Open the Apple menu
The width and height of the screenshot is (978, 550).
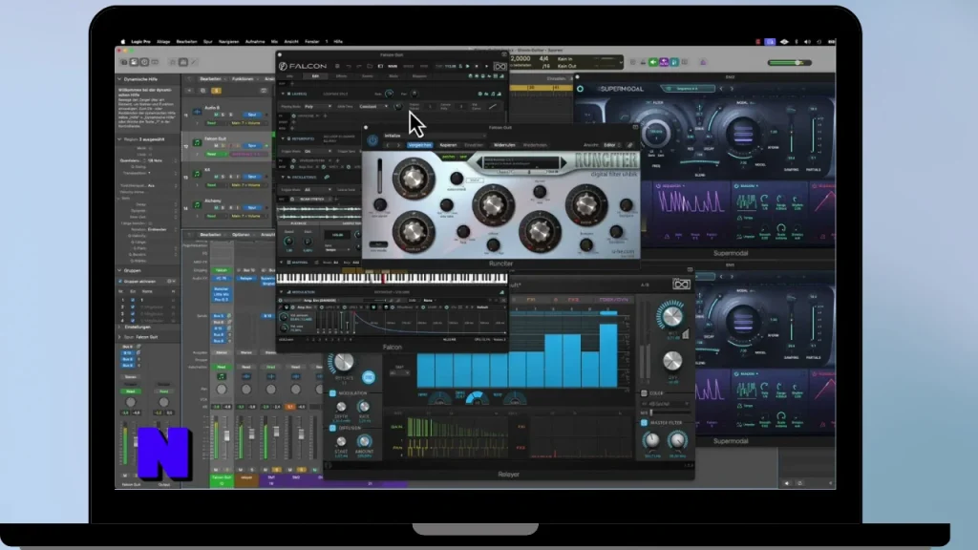pos(123,42)
